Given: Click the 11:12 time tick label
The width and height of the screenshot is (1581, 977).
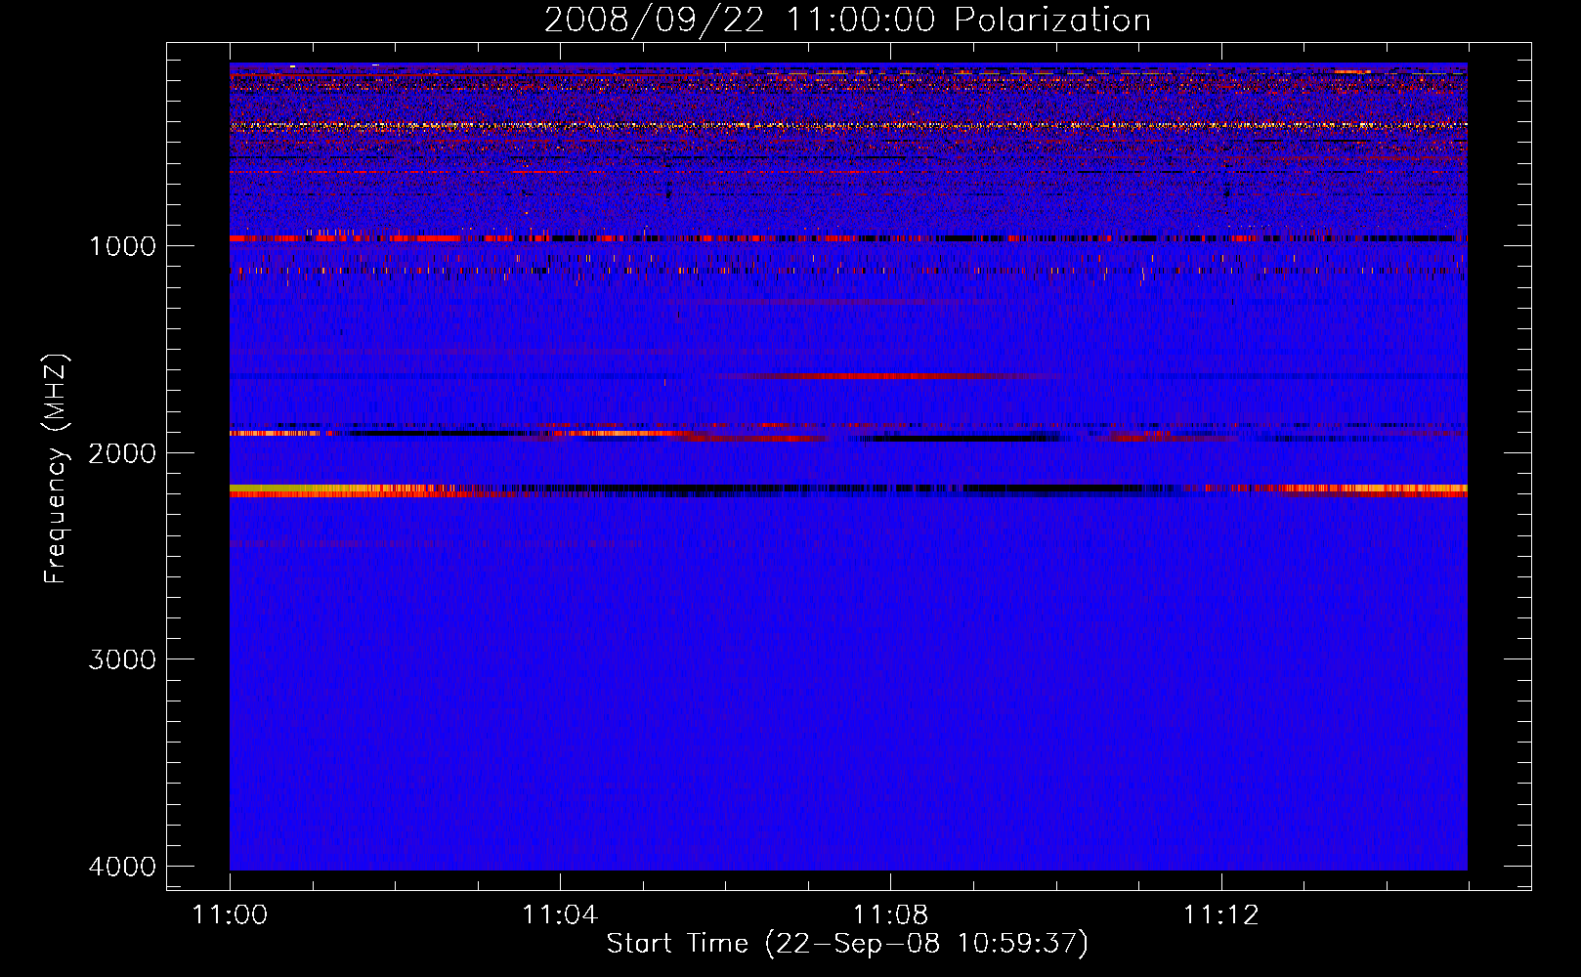Looking at the screenshot, I should tap(1221, 914).
